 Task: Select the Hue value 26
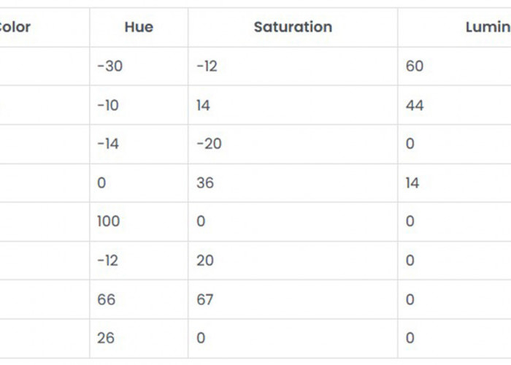[106, 339]
